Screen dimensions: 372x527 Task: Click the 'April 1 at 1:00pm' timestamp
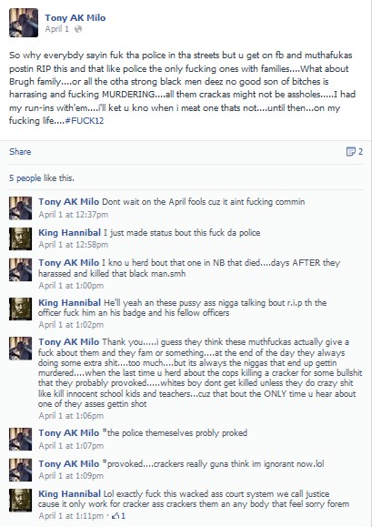(x=71, y=286)
